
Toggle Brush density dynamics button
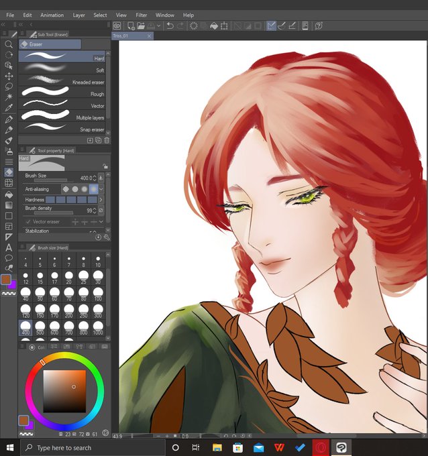pos(101,210)
